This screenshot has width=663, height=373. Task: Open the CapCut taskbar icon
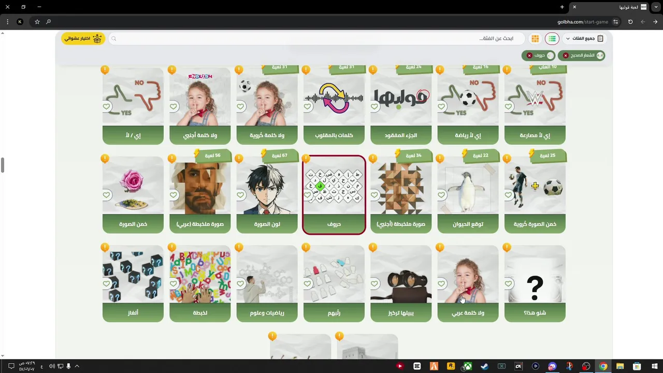pos(417,366)
